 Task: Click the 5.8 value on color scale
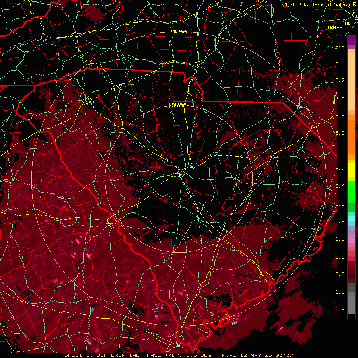coord(340,133)
